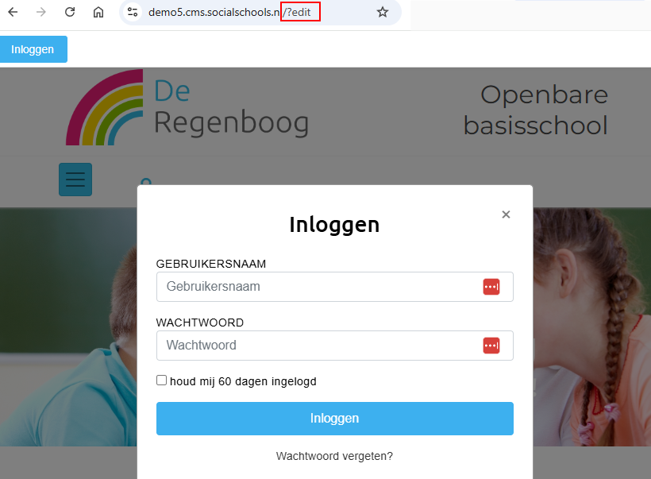This screenshot has height=479, width=651.
Task: Click the Inloggen dialog heading
Action: (334, 225)
